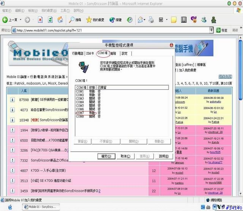Switch to the 進階 tab
This screenshot has width=243, height=211.
click(x=113, y=54)
